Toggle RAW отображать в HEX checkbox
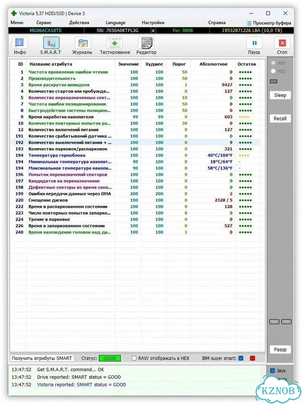The height and width of the screenshot is (404, 302). pyautogui.click(x=134, y=358)
